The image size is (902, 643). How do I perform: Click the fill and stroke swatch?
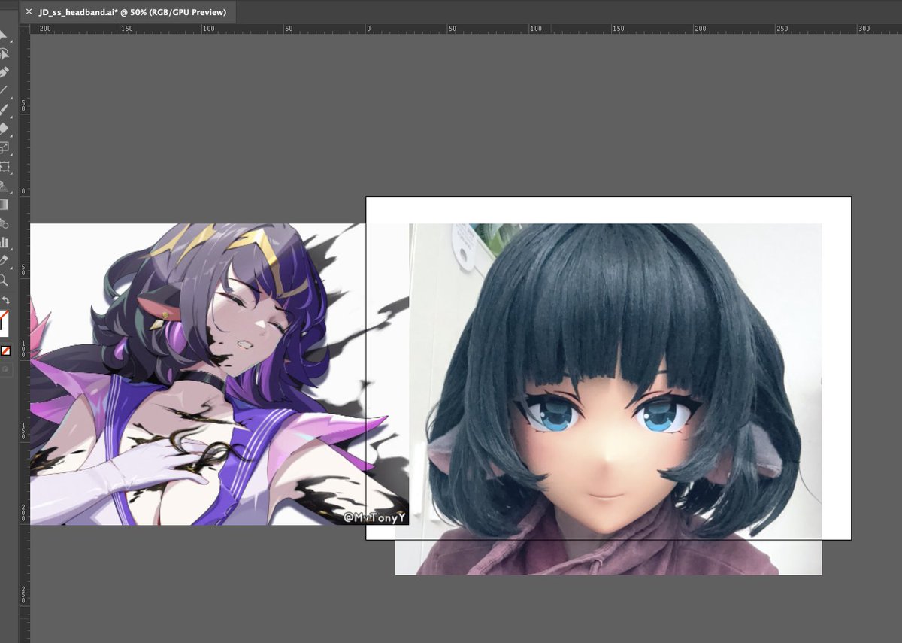coord(4,322)
